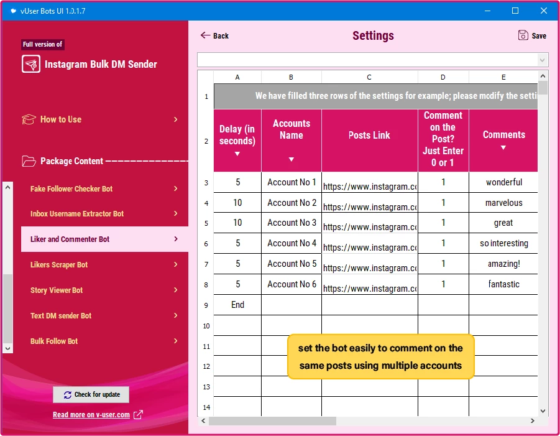Open the How to Use section
Screen dimensions: 560x436
[100, 119]
